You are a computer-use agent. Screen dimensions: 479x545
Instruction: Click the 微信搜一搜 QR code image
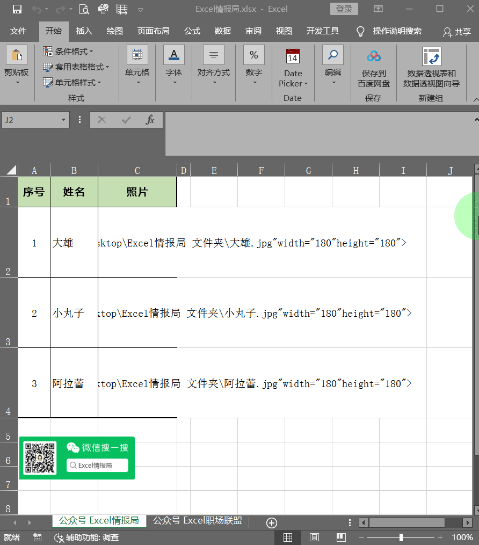click(x=77, y=458)
